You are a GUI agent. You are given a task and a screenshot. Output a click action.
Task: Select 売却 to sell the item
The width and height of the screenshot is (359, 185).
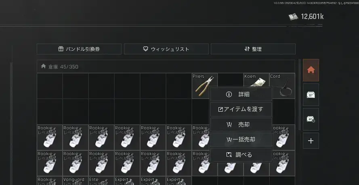(241, 125)
